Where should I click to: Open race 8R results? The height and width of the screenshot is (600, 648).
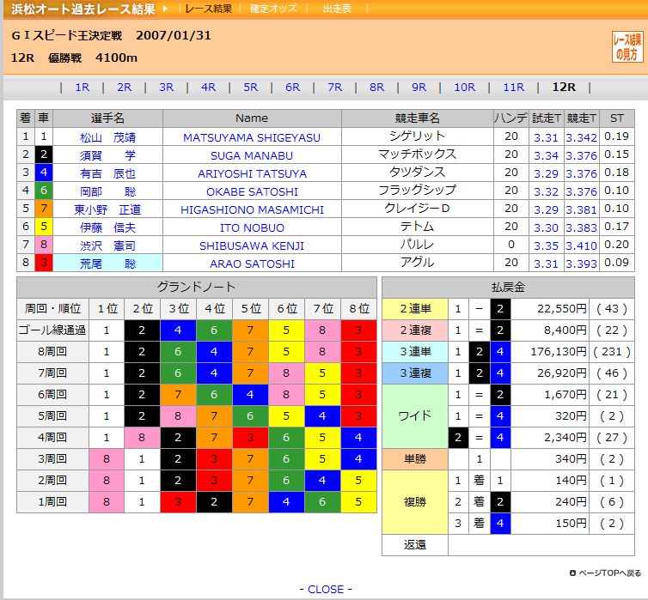pos(376,88)
